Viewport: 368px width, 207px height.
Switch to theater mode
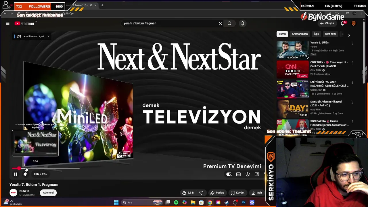pos(257,174)
